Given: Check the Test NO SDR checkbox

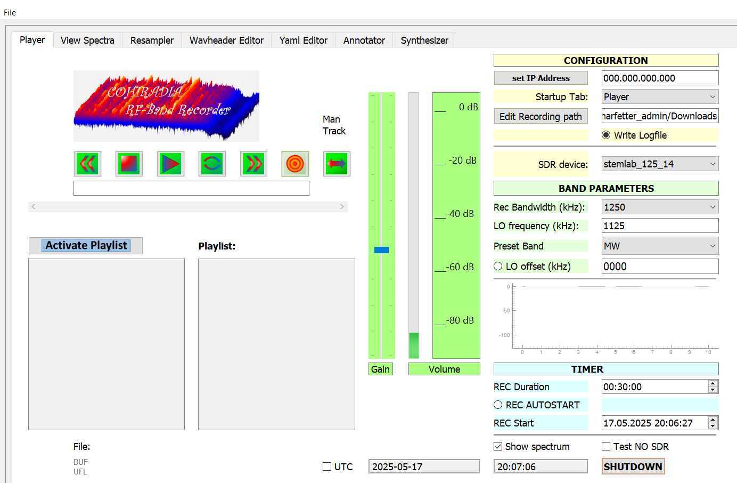Looking at the screenshot, I should 606,446.
